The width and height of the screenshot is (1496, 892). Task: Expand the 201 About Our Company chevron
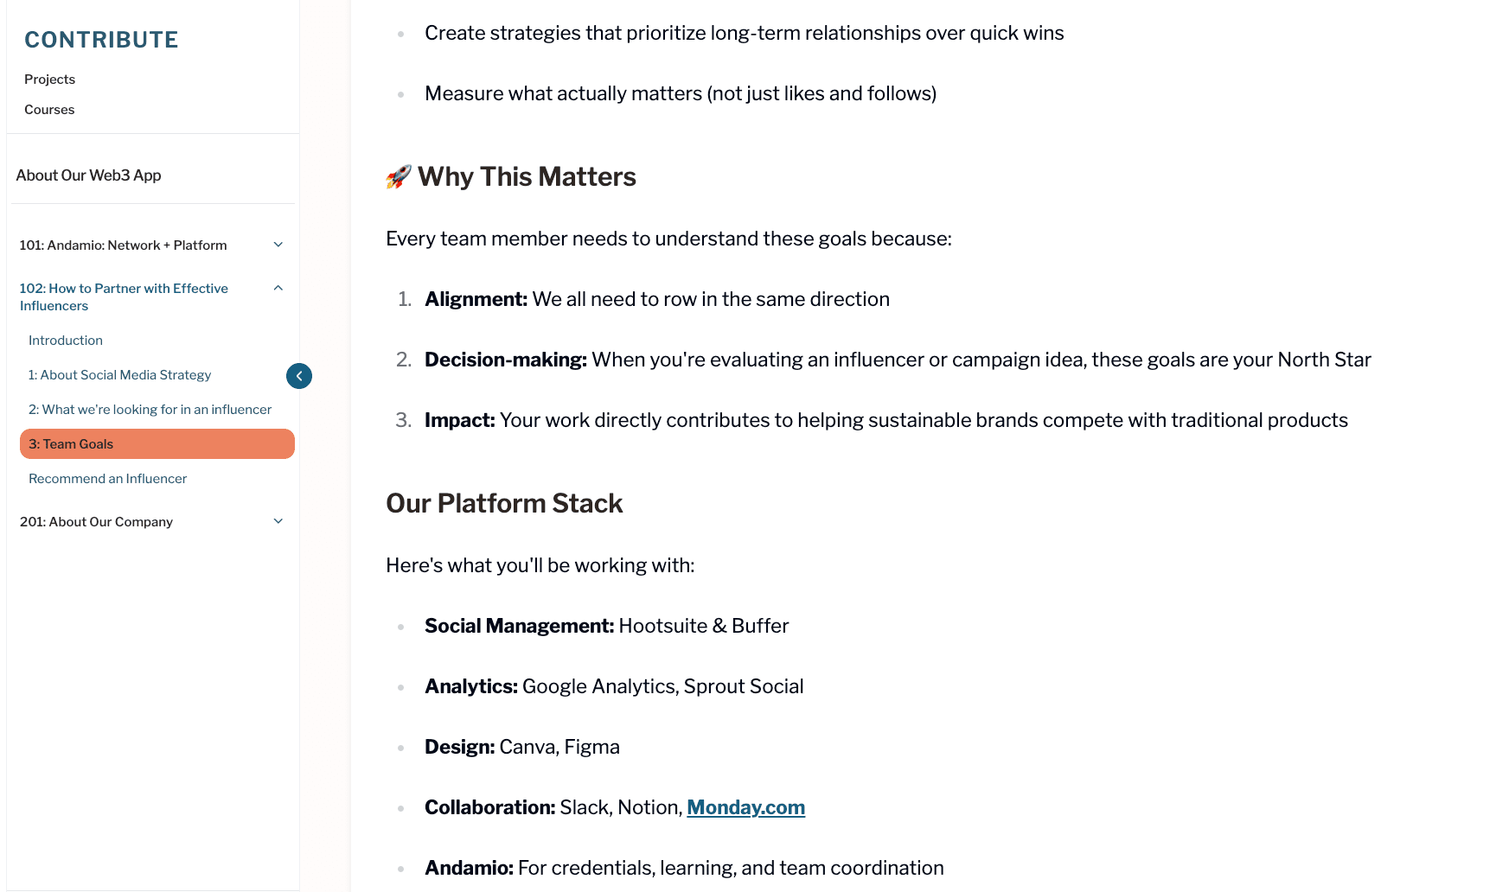(278, 521)
